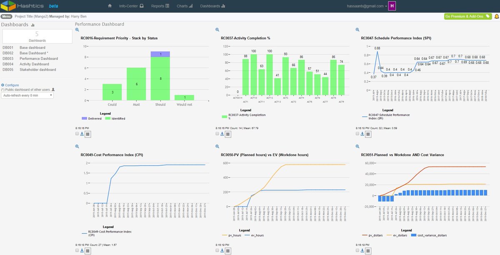Image resolution: width=500 pixels, height=255 pixels.
Task: Open the Info-Center menu
Action: (x=131, y=6)
